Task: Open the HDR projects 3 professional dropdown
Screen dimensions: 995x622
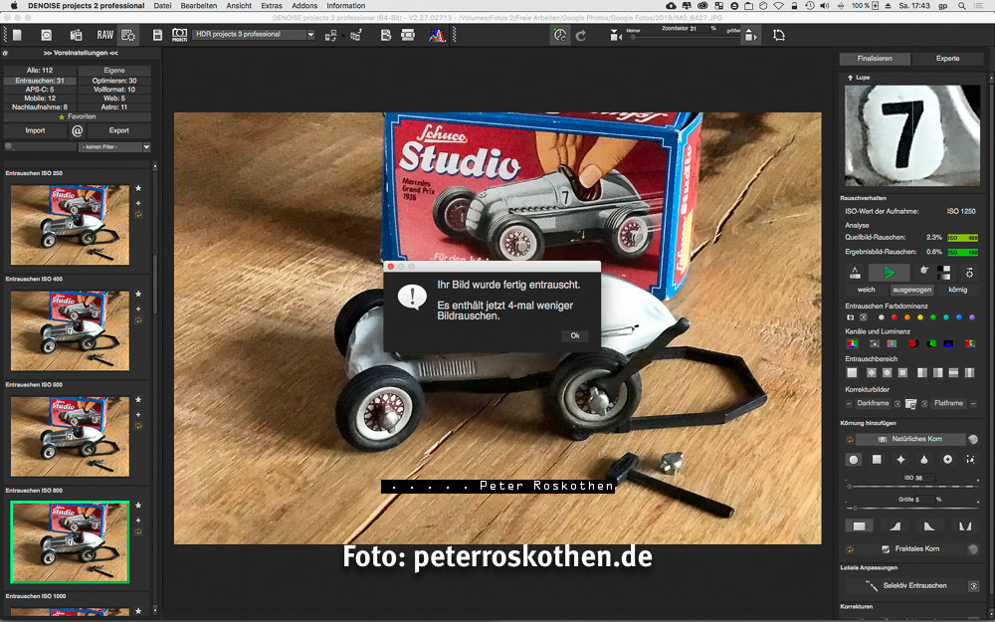Action: tap(253, 34)
